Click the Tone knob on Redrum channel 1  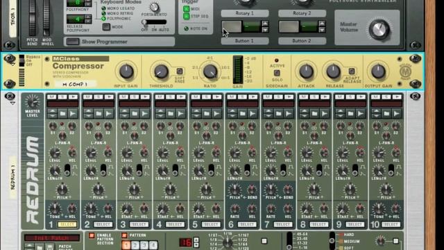(x=55, y=209)
